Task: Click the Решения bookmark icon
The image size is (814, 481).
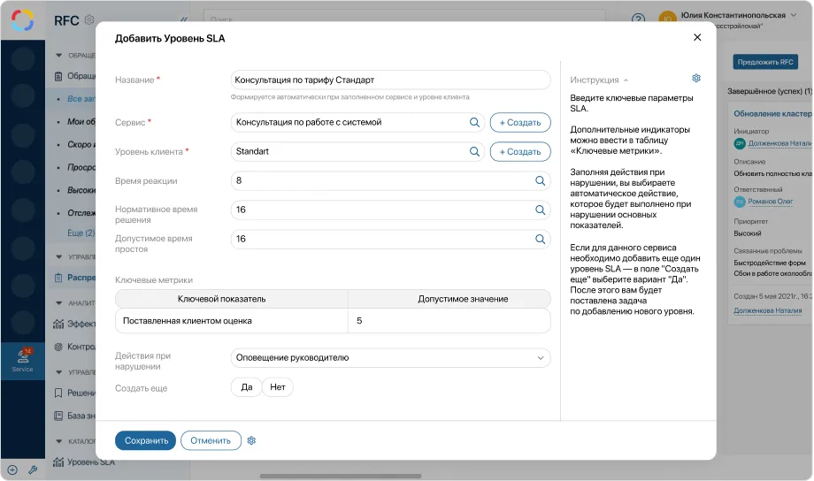Action: tap(58, 393)
